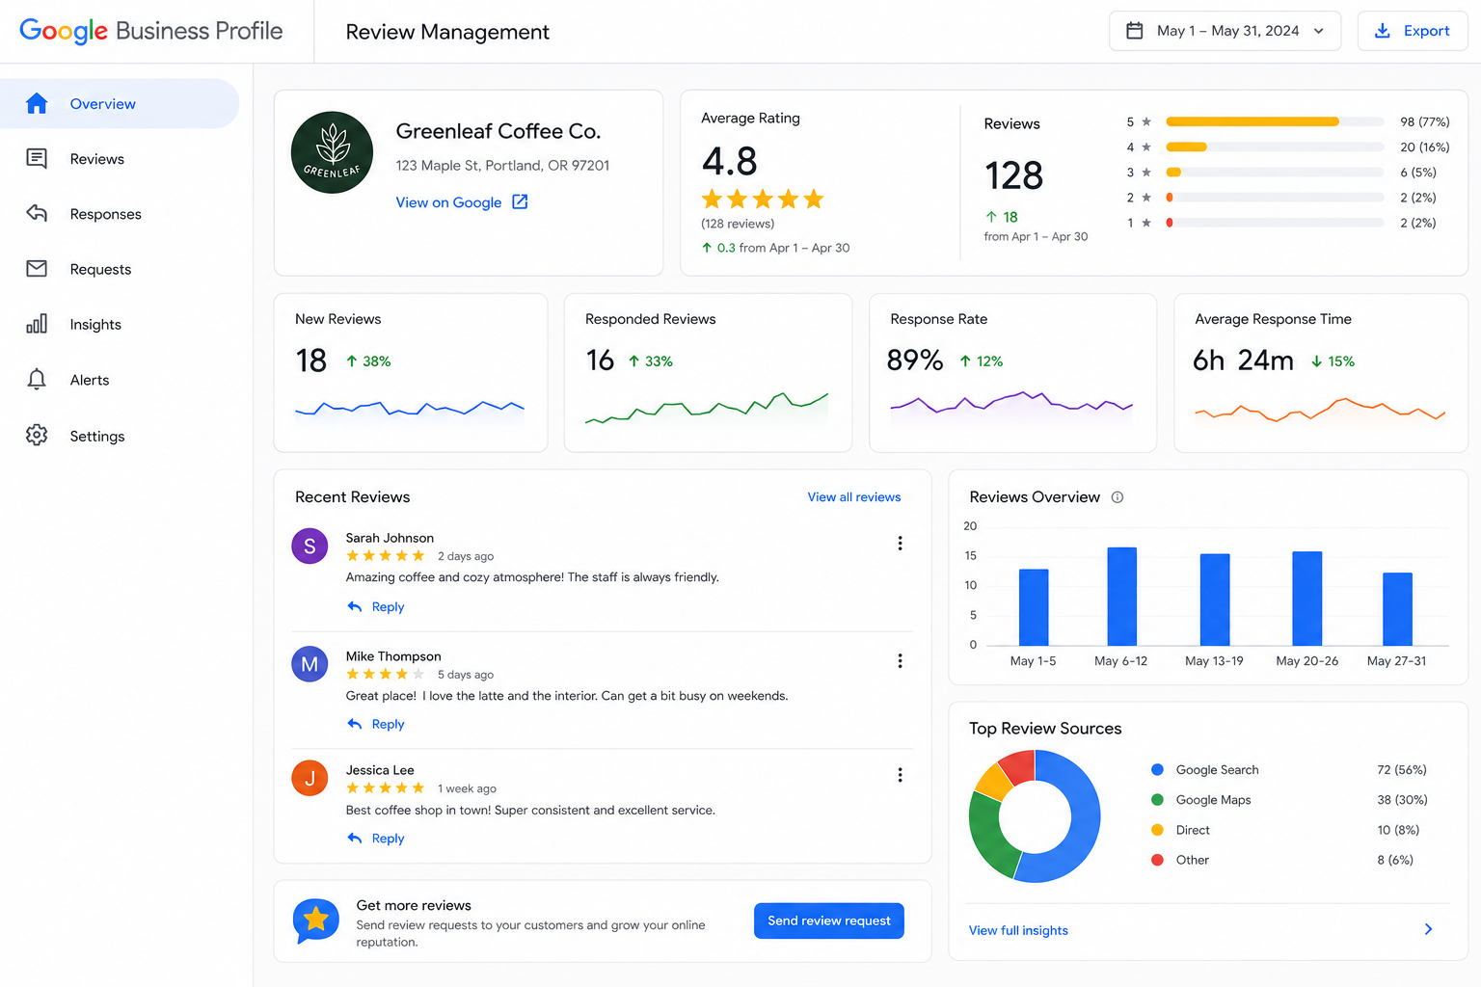The width and height of the screenshot is (1481, 987).
Task: Open more options for Jessica Lee's review
Action: click(900, 775)
